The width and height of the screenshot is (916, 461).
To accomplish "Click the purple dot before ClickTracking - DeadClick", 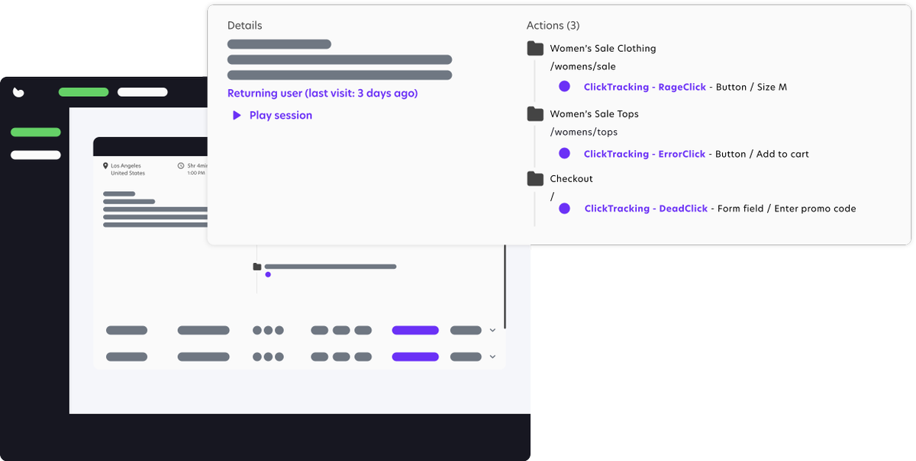I will pyautogui.click(x=564, y=208).
